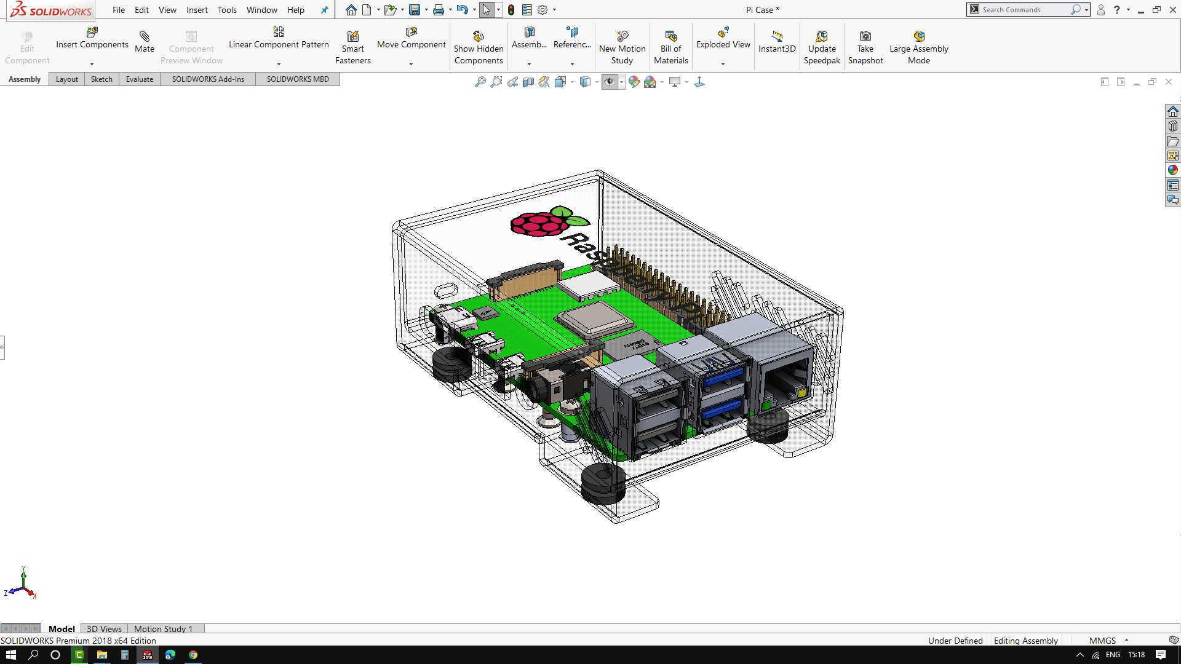Open MMGS unit system dropdown
This screenshot has height=664, width=1181.
pos(1126,640)
